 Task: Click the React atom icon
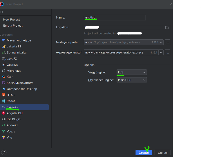click(x=3, y=101)
